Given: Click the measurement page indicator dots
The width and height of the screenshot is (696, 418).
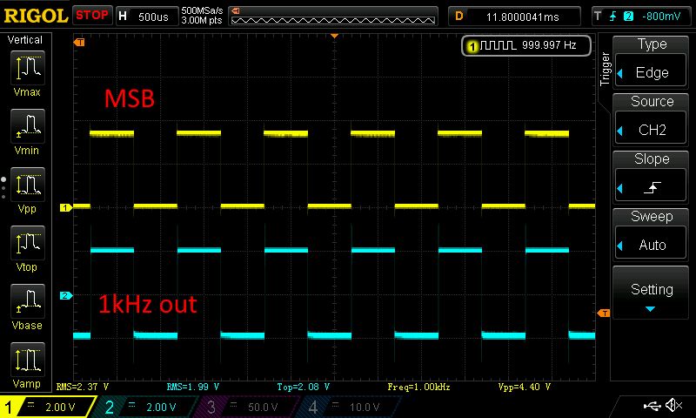Looking at the screenshot, I should tap(3, 188).
